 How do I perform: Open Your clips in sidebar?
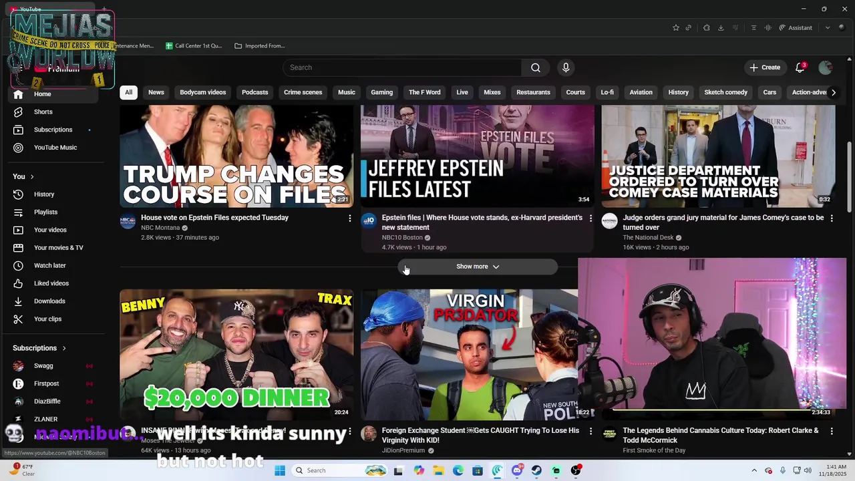point(53,319)
